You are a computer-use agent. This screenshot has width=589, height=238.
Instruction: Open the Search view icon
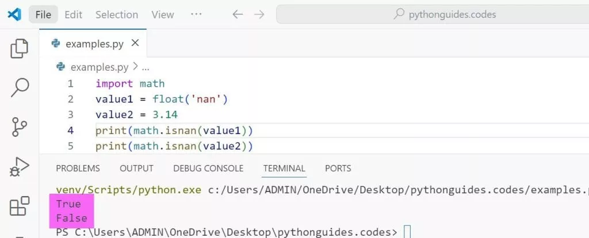20,88
